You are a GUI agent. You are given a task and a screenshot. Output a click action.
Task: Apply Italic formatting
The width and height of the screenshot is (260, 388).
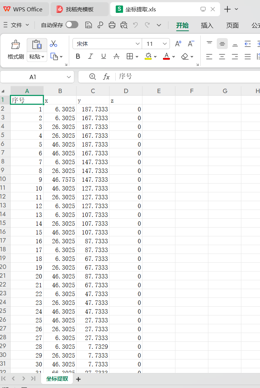click(90, 56)
